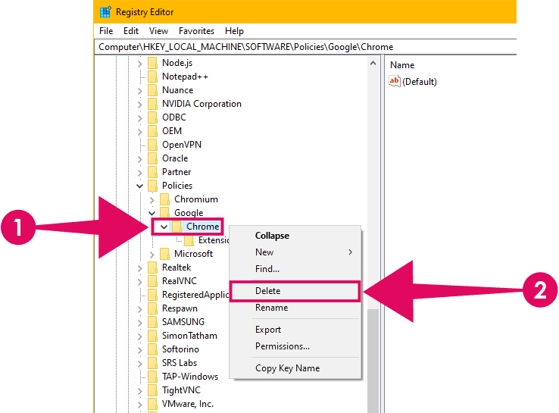Image resolution: width=559 pixels, height=413 pixels.
Task: Select the Partner key label
Action: [x=176, y=172]
